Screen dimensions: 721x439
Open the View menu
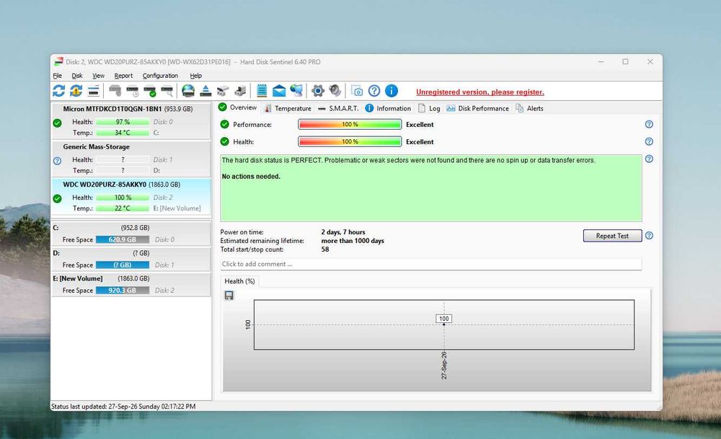[x=98, y=76]
